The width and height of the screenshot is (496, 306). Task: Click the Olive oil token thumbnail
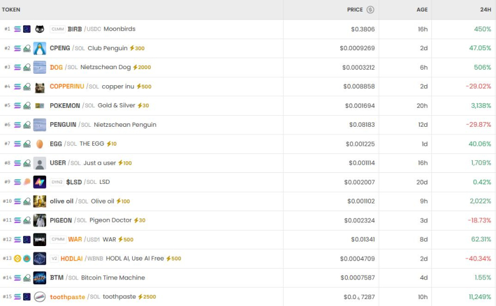pos(40,201)
